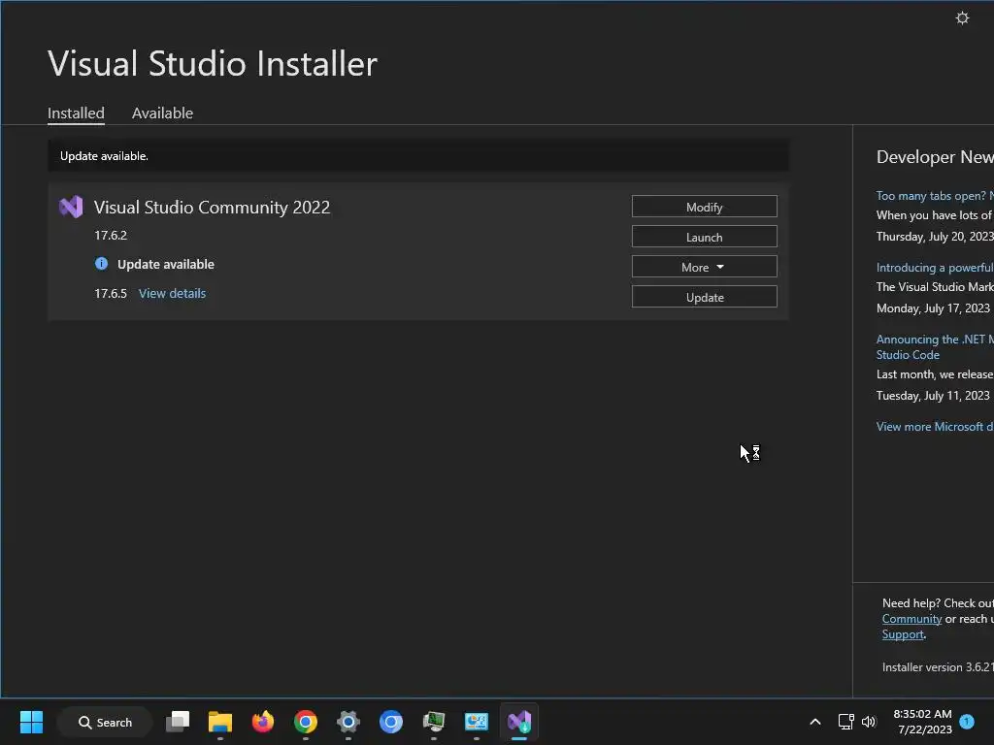Screen dimensions: 994x745
Task: Select new version 17.6.5 text
Action: pyautogui.click(x=111, y=293)
